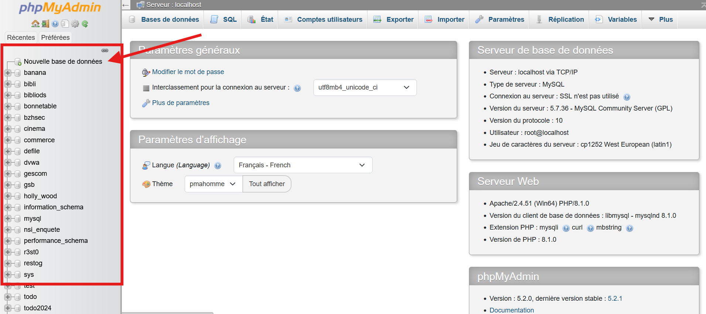Image resolution: width=706 pixels, height=314 pixels.
Task: Open the Variables tab
Action: pos(616,20)
